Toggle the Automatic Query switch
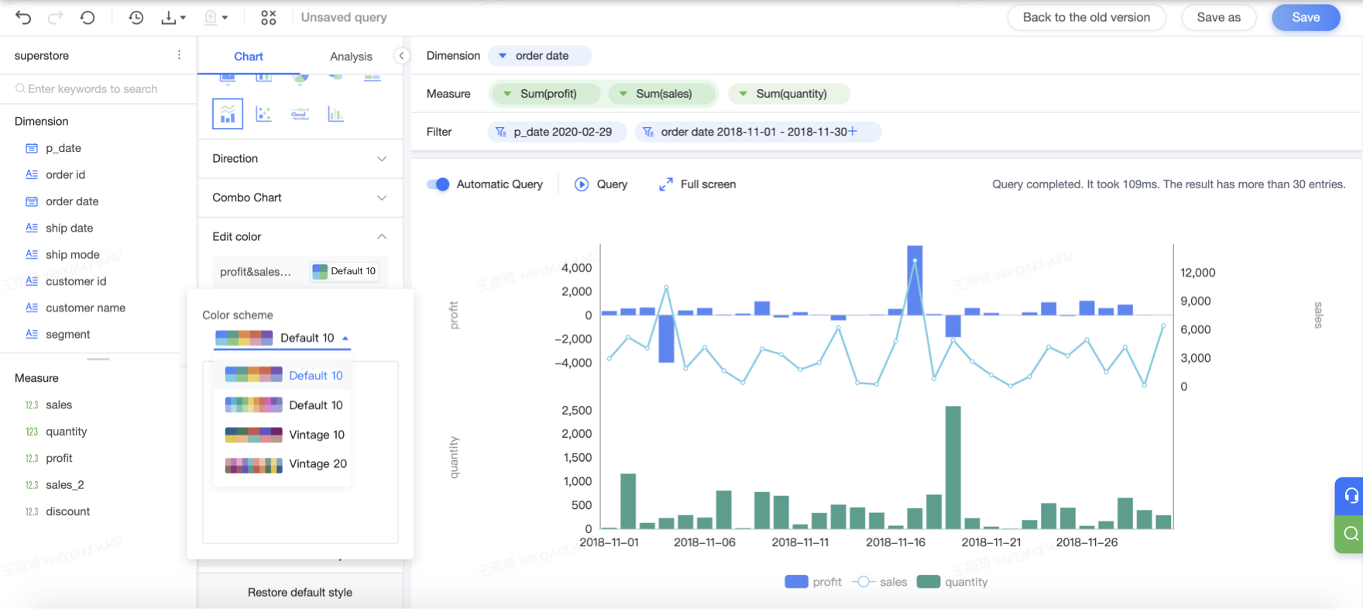The width and height of the screenshot is (1363, 609). [x=438, y=184]
